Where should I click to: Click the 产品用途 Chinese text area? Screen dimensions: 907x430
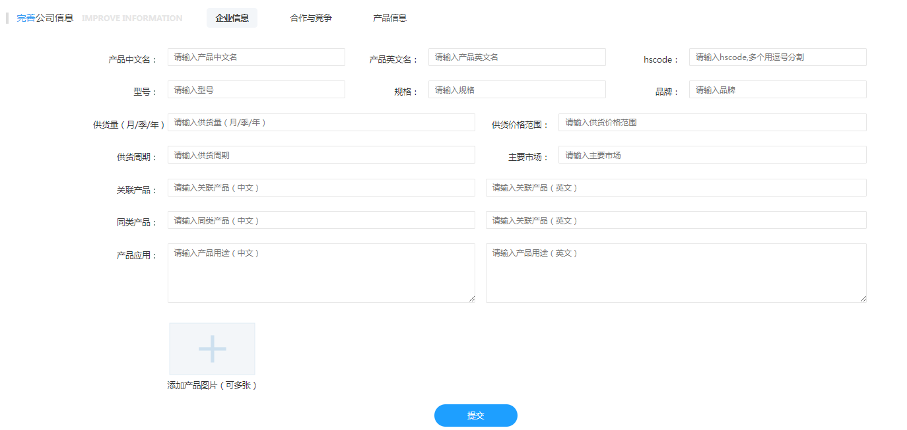pyautogui.click(x=321, y=273)
